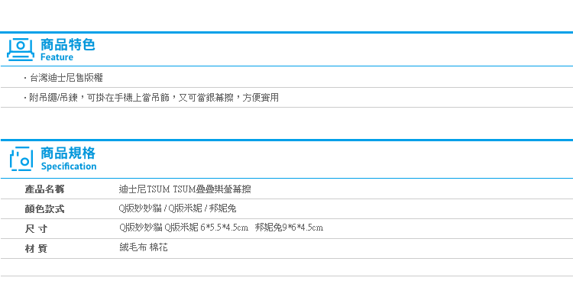Viewport: 573px width, 297px height.
Task: Click the 顏色款式 row label
Action: click(x=44, y=209)
